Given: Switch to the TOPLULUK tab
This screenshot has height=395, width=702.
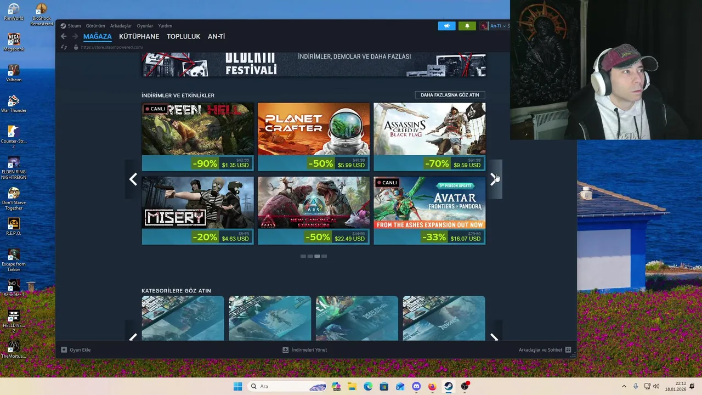Looking at the screenshot, I should pos(183,36).
